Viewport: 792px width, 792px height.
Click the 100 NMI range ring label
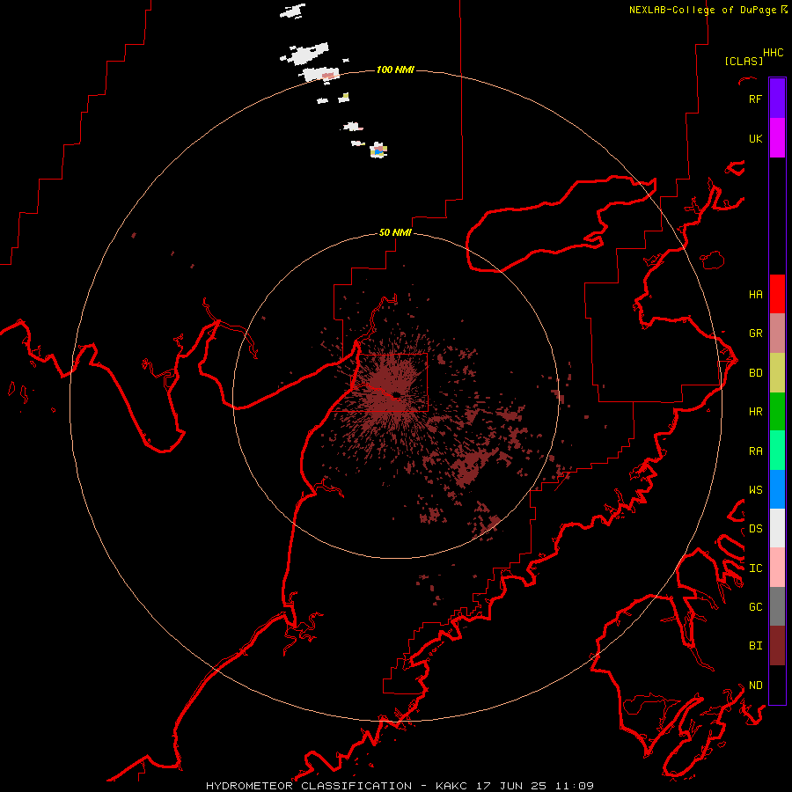point(395,70)
